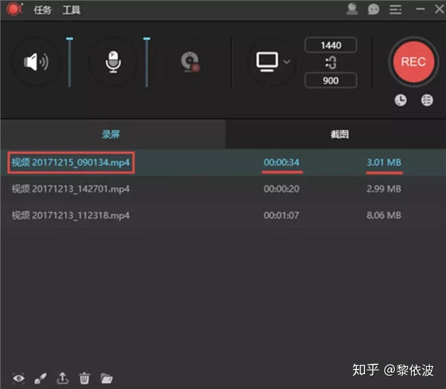The image size is (446, 389).
Task: Click the size value 2.99 MB
Action: [384, 189]
